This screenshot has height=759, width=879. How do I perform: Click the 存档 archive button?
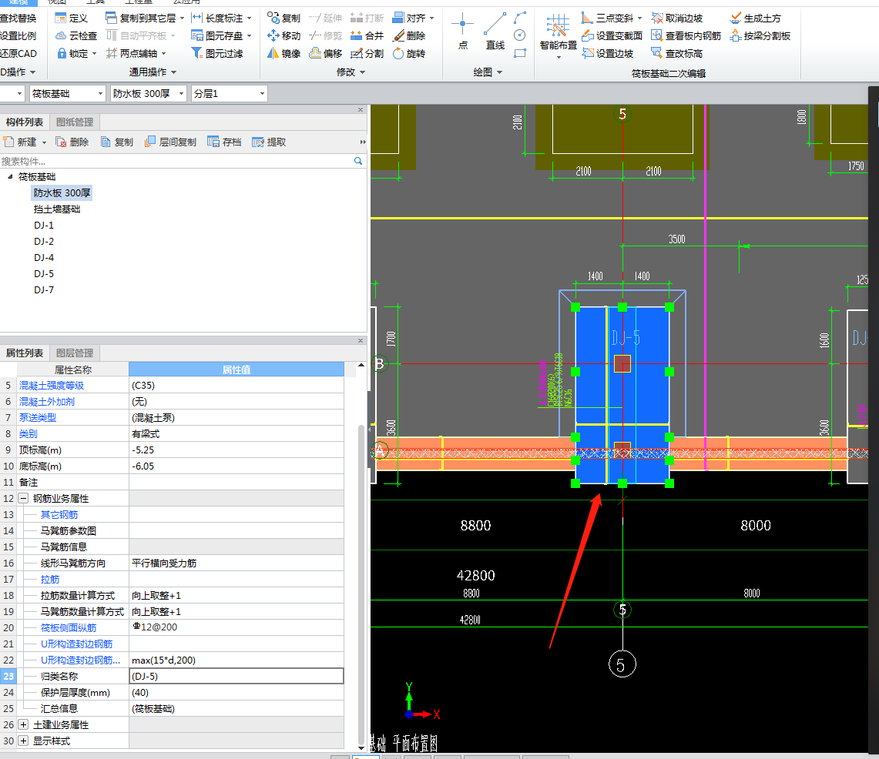224,142
